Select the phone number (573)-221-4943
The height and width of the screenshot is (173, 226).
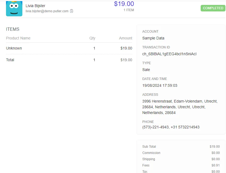click(x=155, y=127)
